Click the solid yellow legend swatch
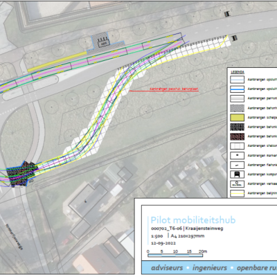The width and height of the screenshot is (277, 277). [x=237, y=118]
